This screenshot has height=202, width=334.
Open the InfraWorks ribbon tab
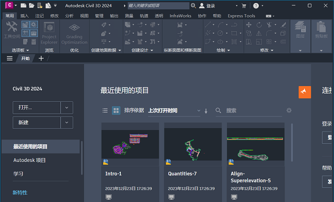pyautogui.click(x=180, y=16)
